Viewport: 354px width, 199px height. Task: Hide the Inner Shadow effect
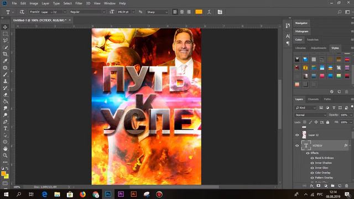312,163
